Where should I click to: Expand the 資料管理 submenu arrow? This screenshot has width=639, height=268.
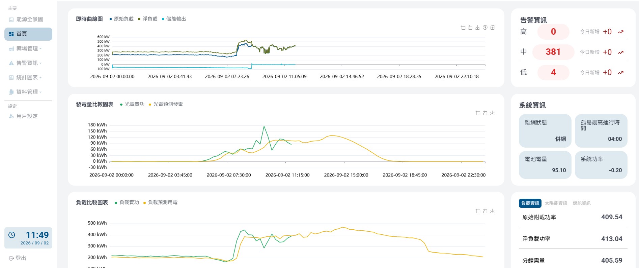[40, 92]
